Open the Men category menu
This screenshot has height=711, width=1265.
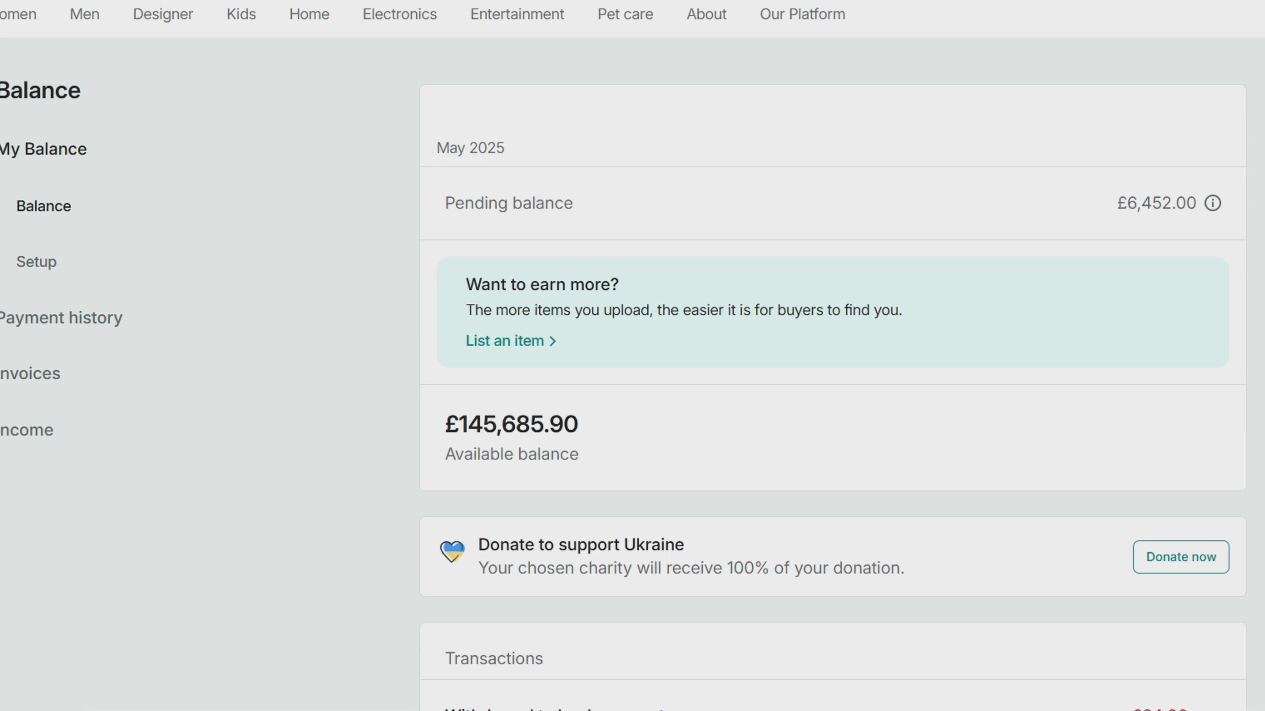point(84,14)
